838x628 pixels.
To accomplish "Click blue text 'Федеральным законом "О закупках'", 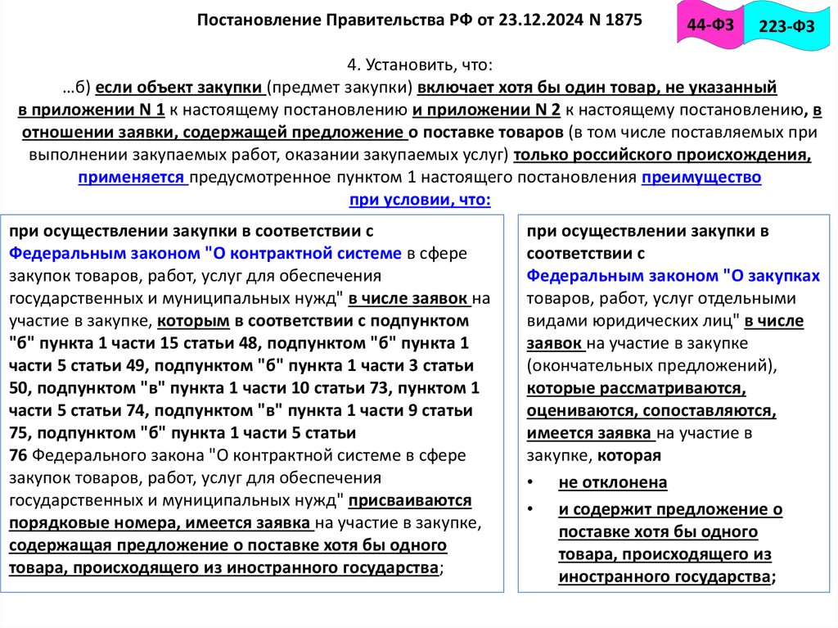I will click(674, 275).
